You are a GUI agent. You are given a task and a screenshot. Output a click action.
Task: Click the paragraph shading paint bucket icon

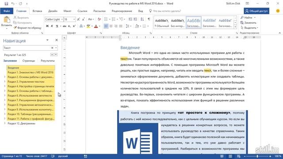coord(137,26)
